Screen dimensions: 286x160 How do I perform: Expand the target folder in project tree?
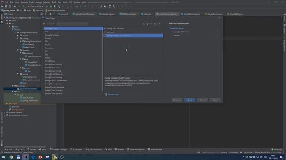click(7, 104)
